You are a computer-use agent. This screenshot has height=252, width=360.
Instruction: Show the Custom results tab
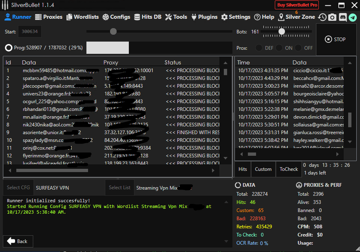click(263, 169)
